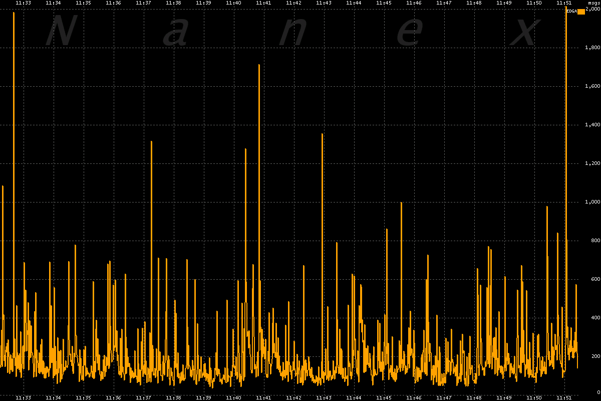This screenshot has width=601, height=401.
Task: Click the "1,000" y-axis value
Action: coord(592,203)
